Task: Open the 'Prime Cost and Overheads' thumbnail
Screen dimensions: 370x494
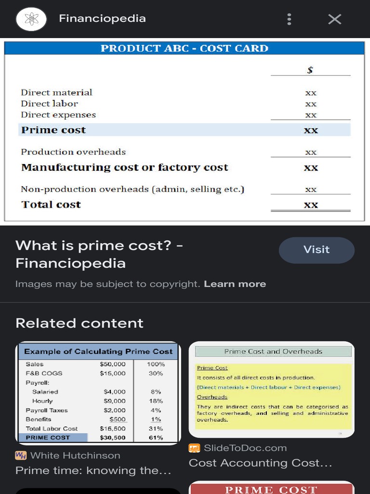Action: tap(272, 389)
